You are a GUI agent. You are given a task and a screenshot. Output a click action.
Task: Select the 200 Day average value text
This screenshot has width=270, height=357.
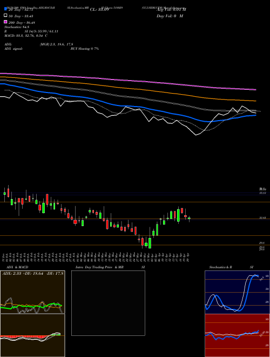(22, 23)
